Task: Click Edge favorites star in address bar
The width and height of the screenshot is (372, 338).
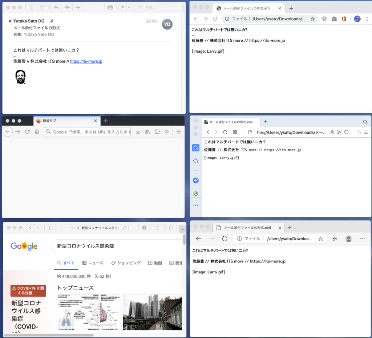Action: [x=320, y=239]
